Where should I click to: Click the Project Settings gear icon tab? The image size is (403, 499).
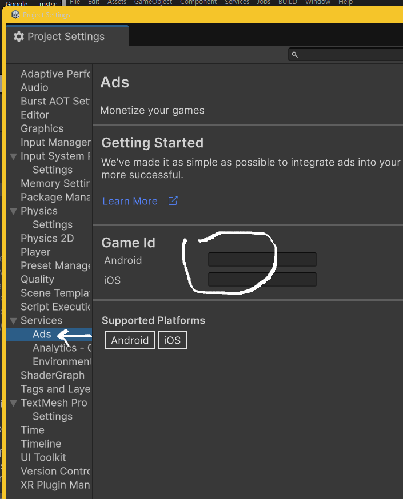19,37
